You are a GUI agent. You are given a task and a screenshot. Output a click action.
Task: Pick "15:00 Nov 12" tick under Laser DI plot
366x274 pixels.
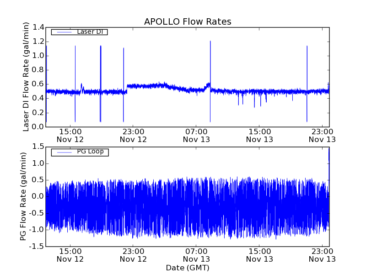(x=70, y=136)
